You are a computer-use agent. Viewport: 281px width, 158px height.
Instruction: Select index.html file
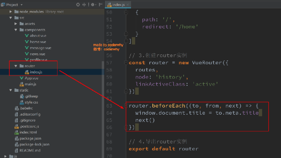pyautogui.click(x=28, y=132)
